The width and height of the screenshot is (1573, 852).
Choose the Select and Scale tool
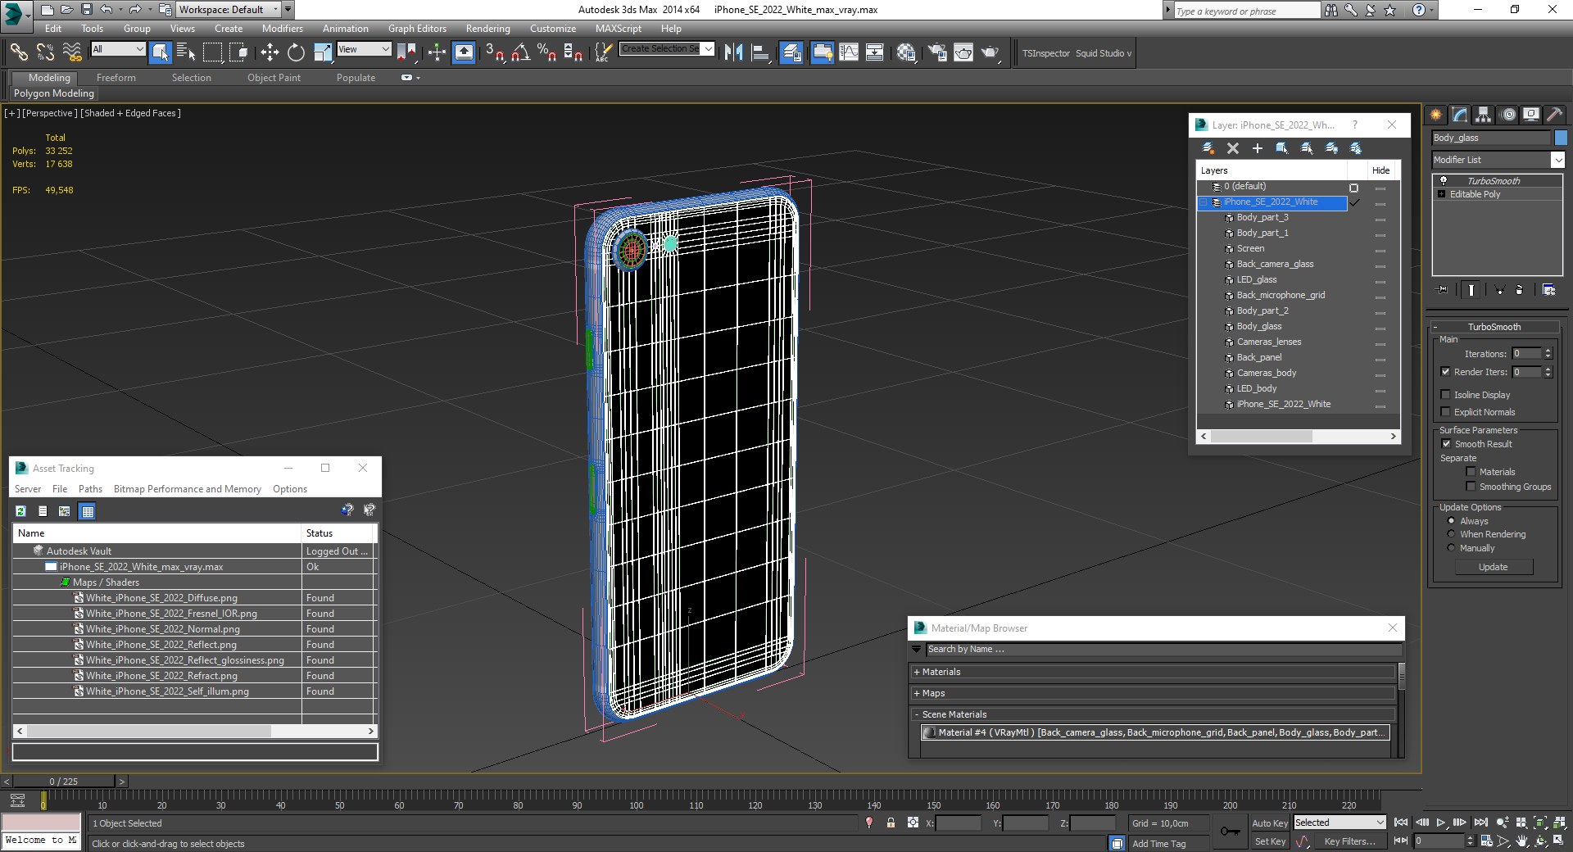tap(323, 52)
